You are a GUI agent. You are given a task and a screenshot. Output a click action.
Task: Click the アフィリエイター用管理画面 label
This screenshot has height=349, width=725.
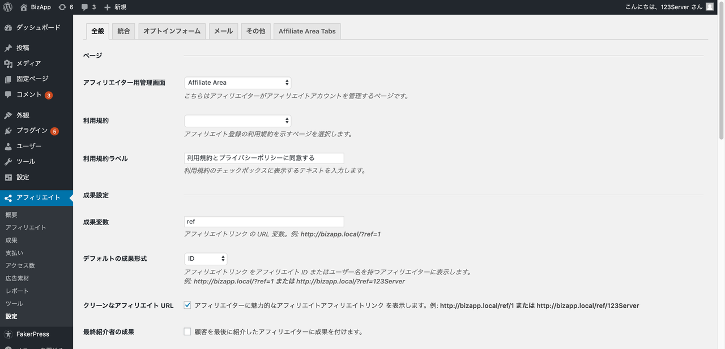pos(124,83)
